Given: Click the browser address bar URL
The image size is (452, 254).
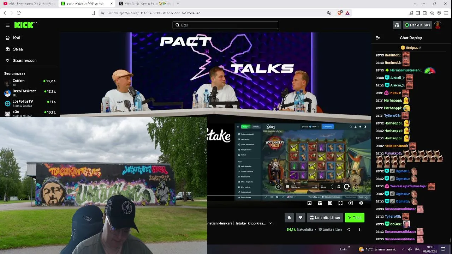Looking at the screenshot, I should (x=154, y=13).
